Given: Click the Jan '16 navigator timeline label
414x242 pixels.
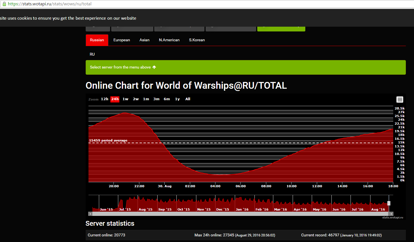Looking at the screenshot, I should 242,209.
